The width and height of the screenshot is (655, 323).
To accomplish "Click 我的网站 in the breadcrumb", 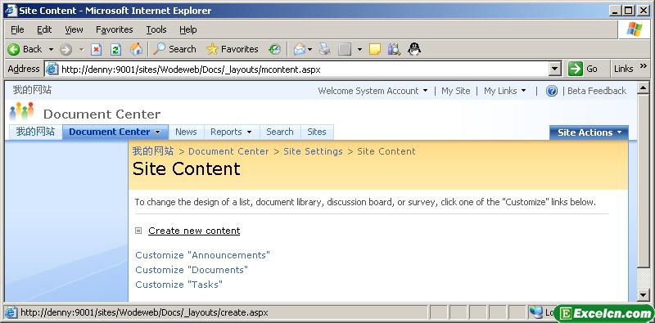I will coord(153,151).
